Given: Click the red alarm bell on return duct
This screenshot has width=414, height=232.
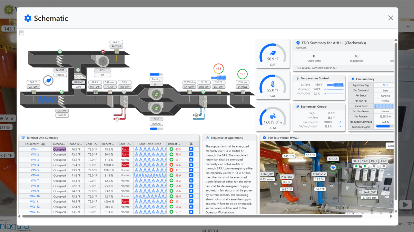Looking at the screenshot, I should [102, 52].
